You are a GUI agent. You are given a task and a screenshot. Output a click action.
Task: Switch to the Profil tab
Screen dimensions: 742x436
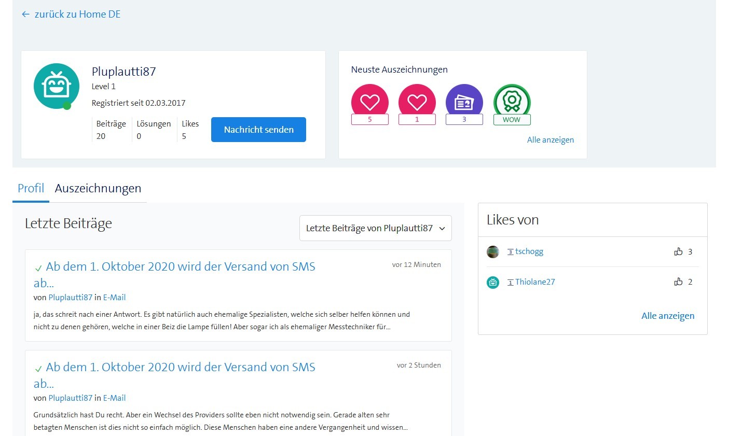(31, 188)
